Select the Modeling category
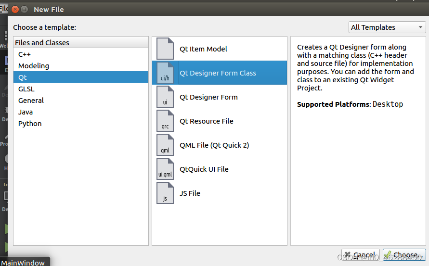This screenshot has height=266, width=429. pos(81,65)
